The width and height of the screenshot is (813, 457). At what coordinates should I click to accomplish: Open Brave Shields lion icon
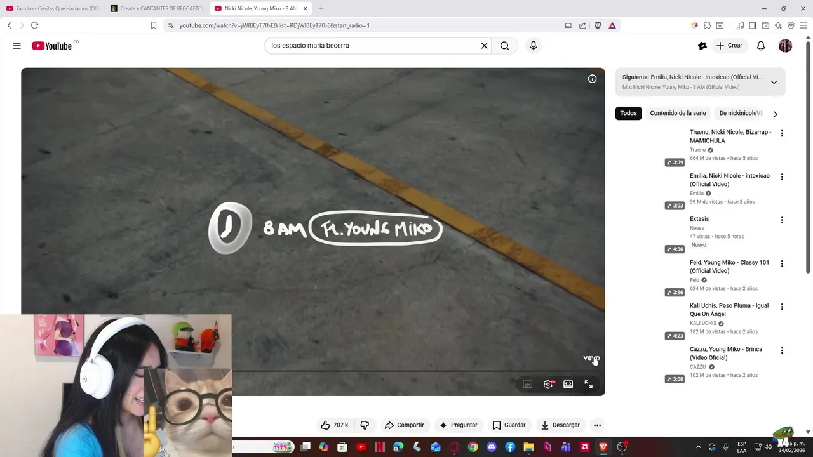(598, 25)
